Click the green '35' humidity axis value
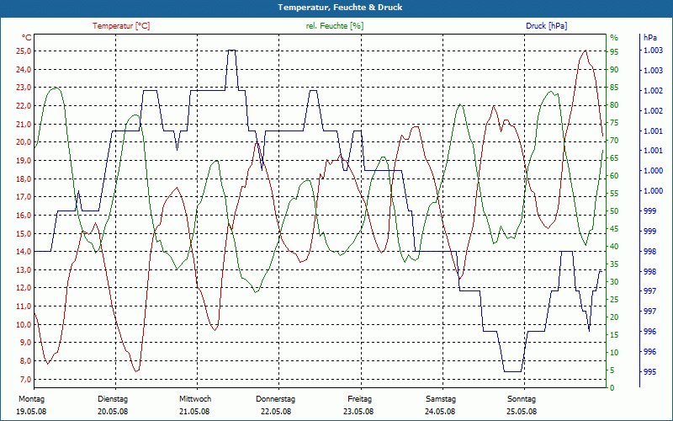The image size is (673, 421). pos(614,264)
